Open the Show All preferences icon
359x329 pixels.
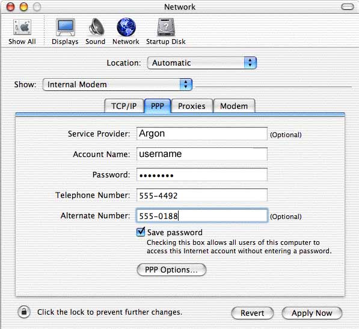click(22, 28)
